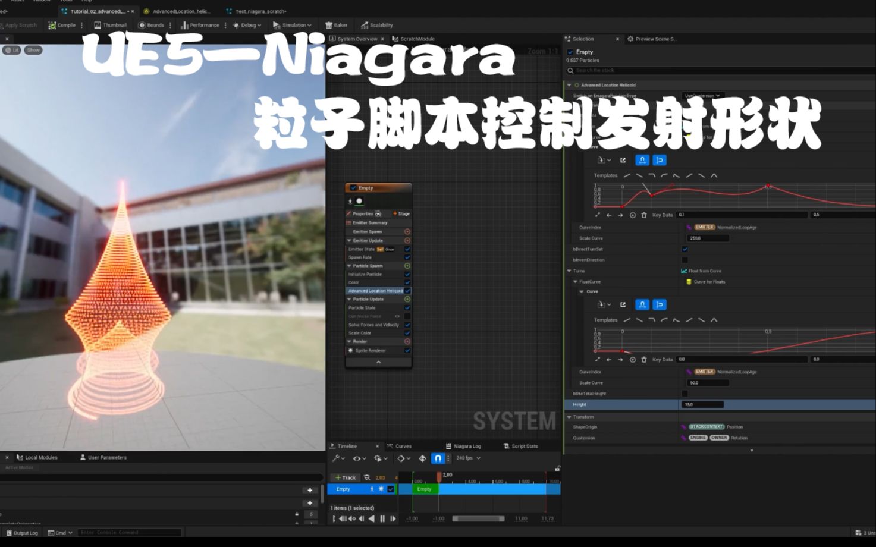The width and height of the screenshot is (876, 547).
Task: Click zoom-to-fit icon on first curve
Action: 598,215
